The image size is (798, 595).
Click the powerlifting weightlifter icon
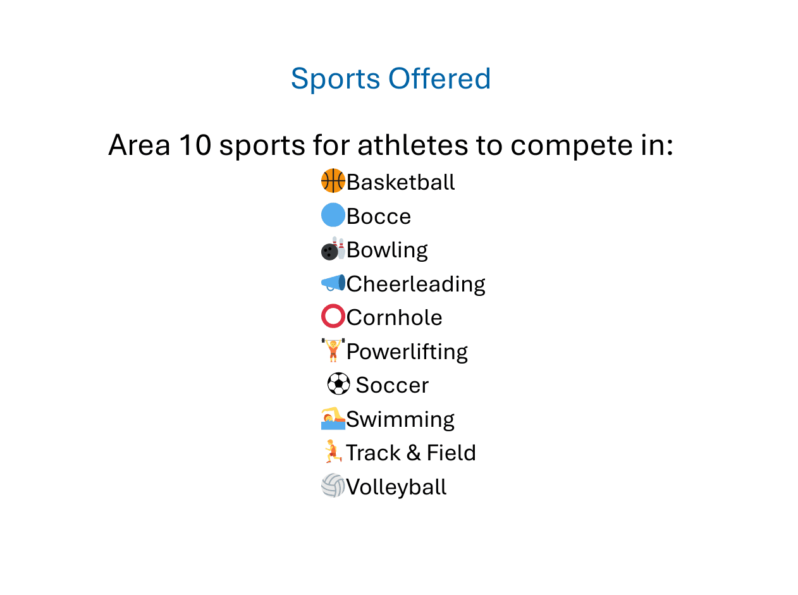click(x=333, y=350)
